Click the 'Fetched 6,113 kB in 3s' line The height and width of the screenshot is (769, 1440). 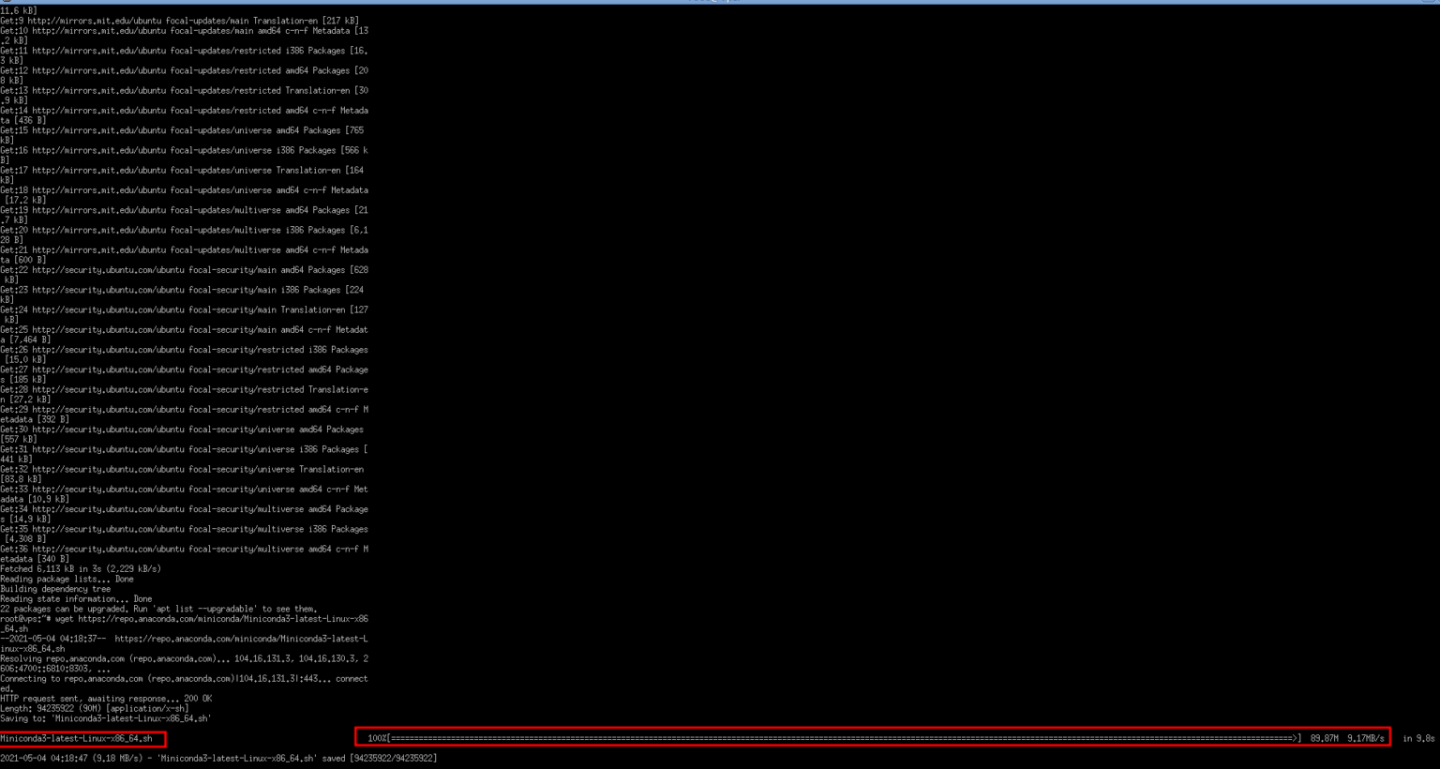coord(81,569)
